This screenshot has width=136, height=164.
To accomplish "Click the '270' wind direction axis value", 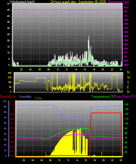I will pyautogui.click(x=10, y=78).
